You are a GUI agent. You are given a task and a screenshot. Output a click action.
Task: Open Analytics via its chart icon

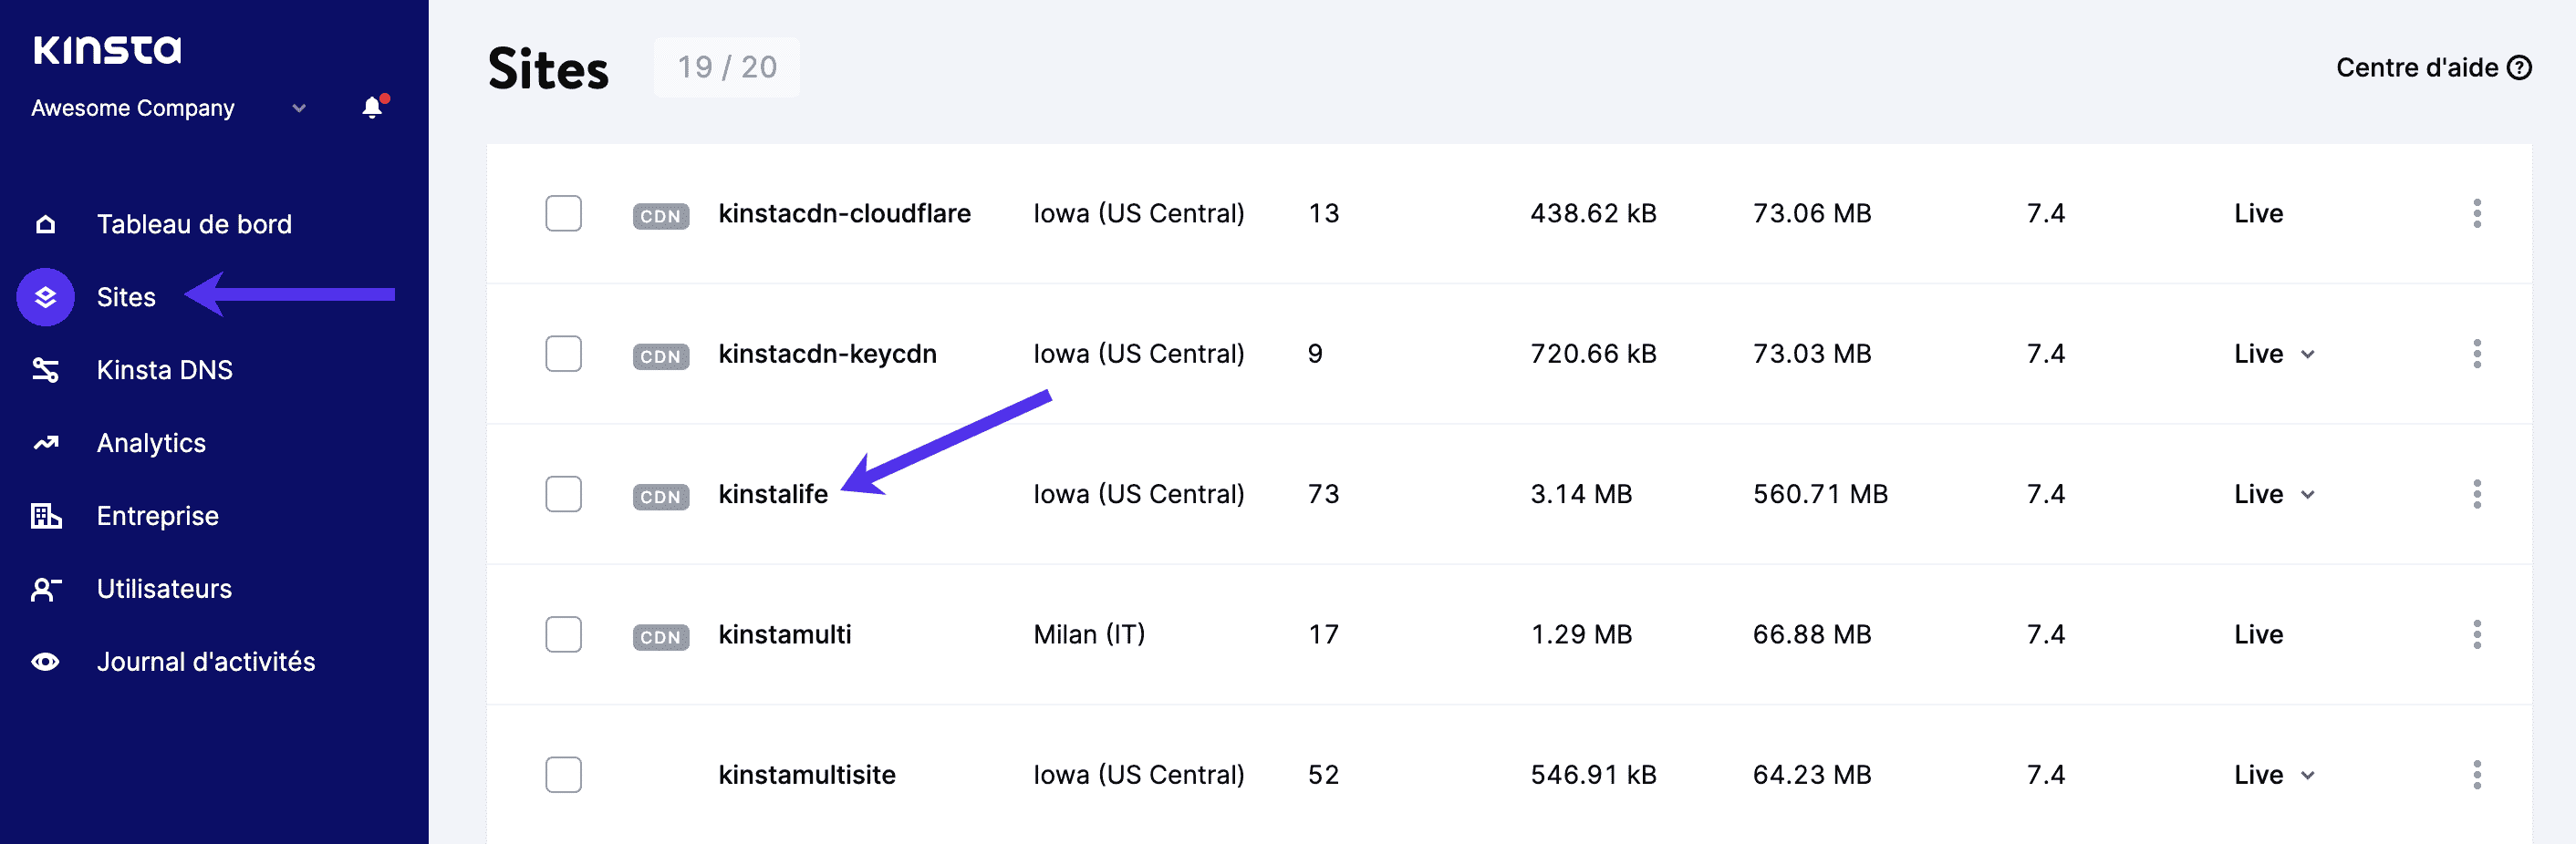pyautogui.click(x=46, y=442)
